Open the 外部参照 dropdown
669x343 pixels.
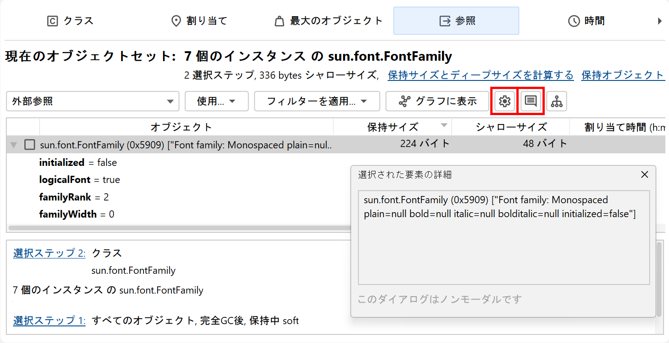(x=92, y=102)
